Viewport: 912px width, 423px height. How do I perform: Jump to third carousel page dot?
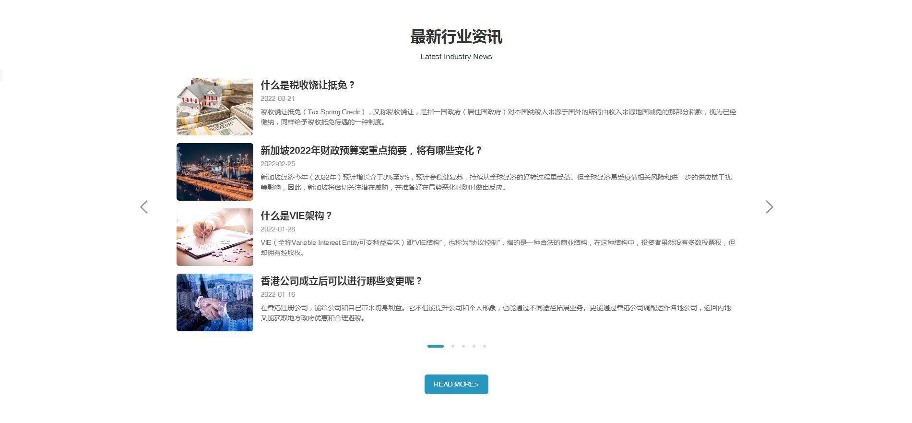tap(463, 346)
